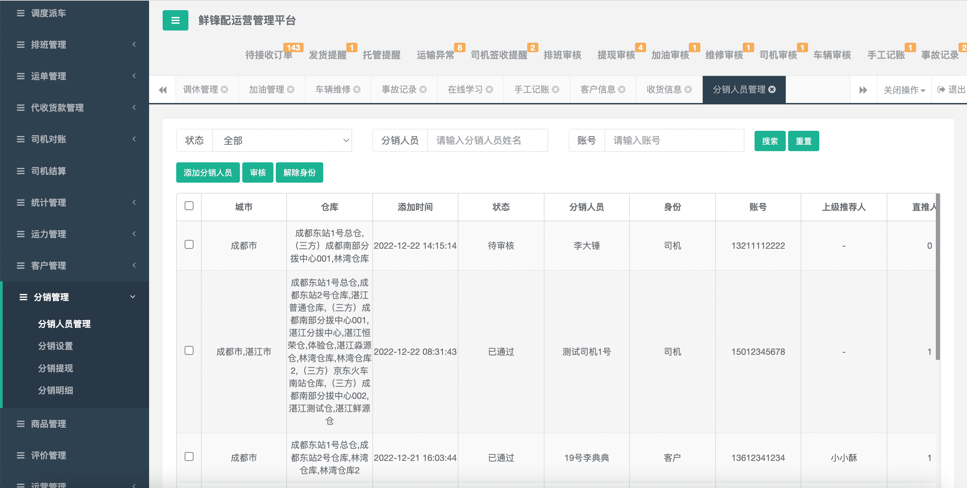Click the list icon beside 统计管理
The image size is (967, 488).
[21, 202]
